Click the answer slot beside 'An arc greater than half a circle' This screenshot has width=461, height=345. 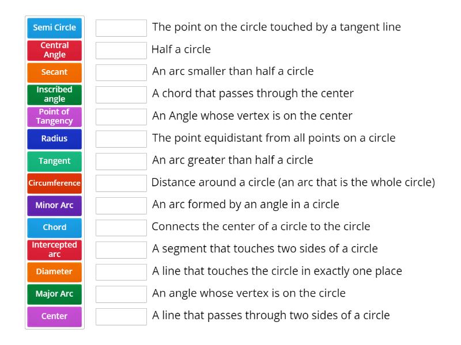pos(121,160)
